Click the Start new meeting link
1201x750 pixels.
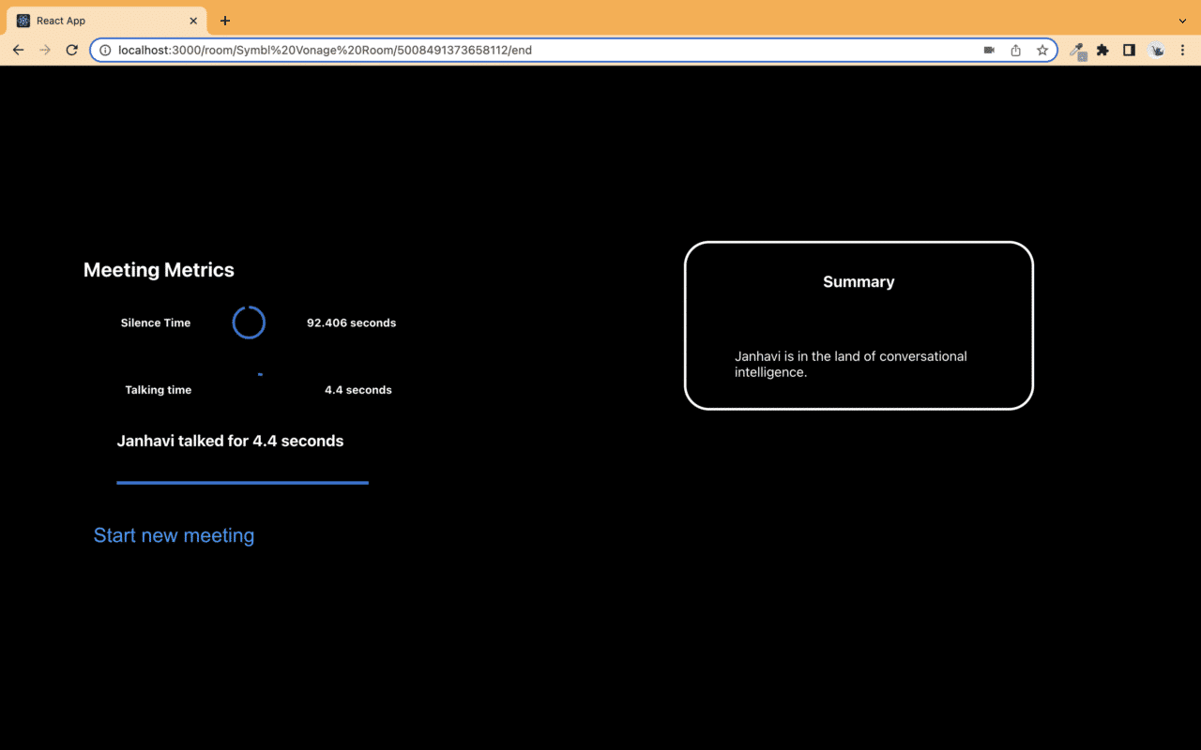(x=174, y=535)
